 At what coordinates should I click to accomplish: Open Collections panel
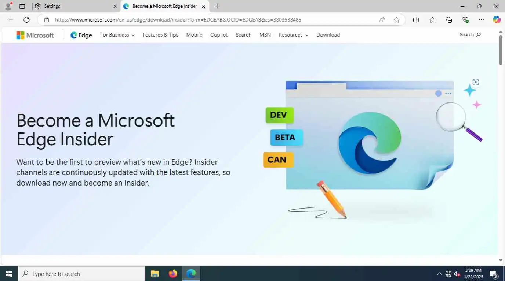pos(449,20)
